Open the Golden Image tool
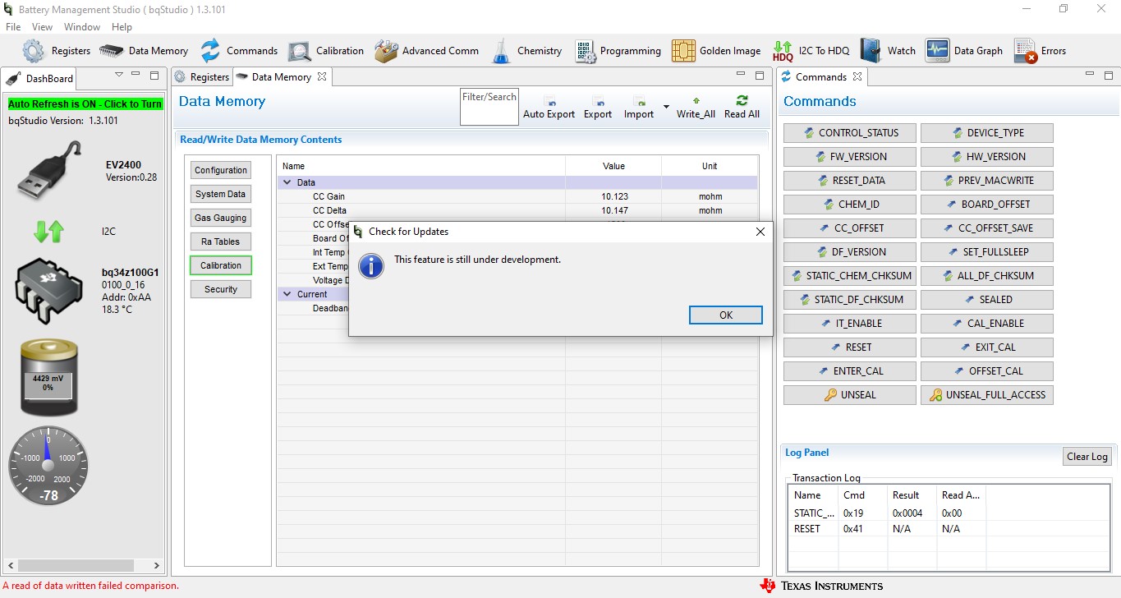Viewport: 1121px width, 598px height. pos(683,51)
